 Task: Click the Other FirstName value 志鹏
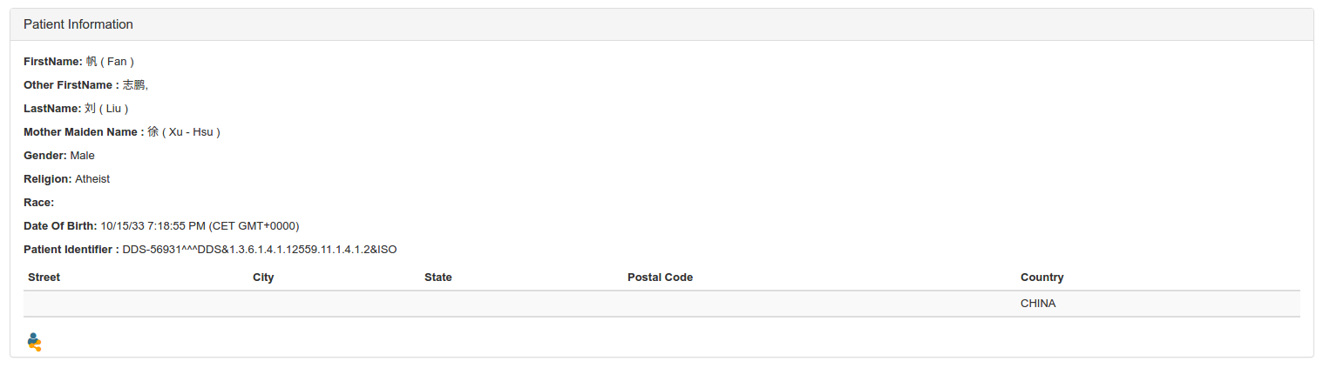[134, 84]
